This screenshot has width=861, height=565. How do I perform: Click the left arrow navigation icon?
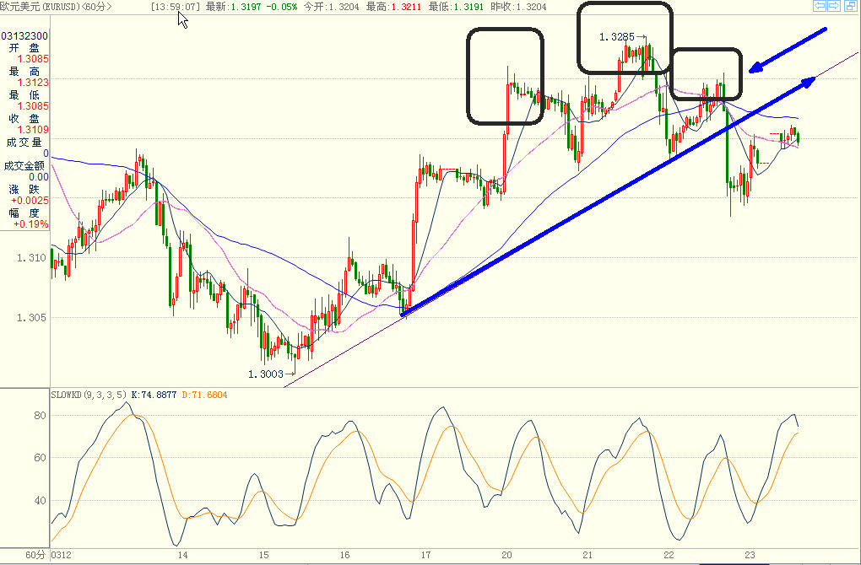point(820,6)
